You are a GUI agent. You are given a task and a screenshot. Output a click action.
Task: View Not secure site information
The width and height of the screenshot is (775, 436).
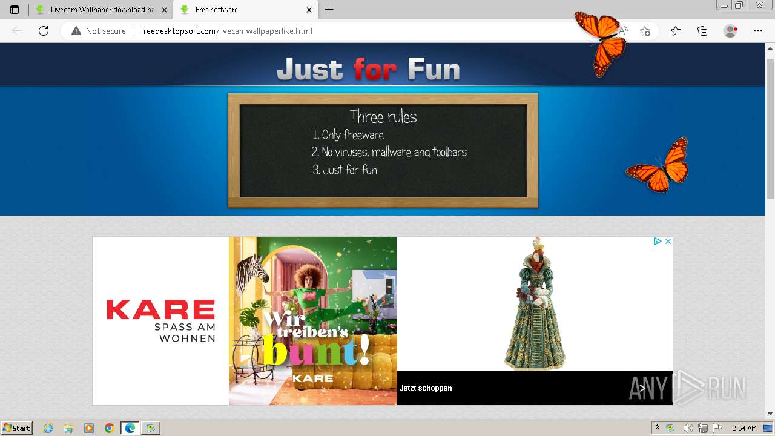coord(99,31)
